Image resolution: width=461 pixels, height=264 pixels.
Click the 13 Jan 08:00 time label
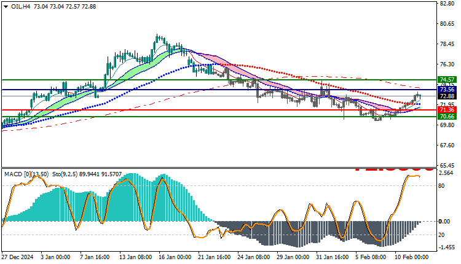click(x=136, y=257)
